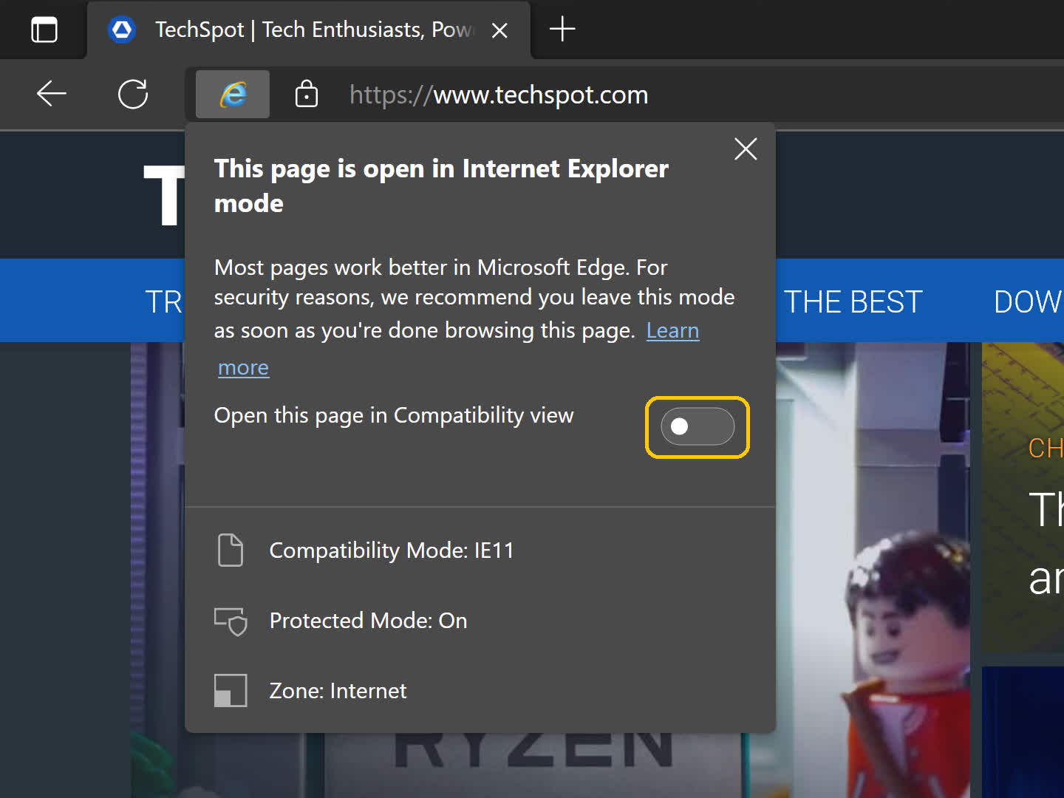Select Compatibility Mode: IE11 text

pyautogui.click(x=392, y=550)
